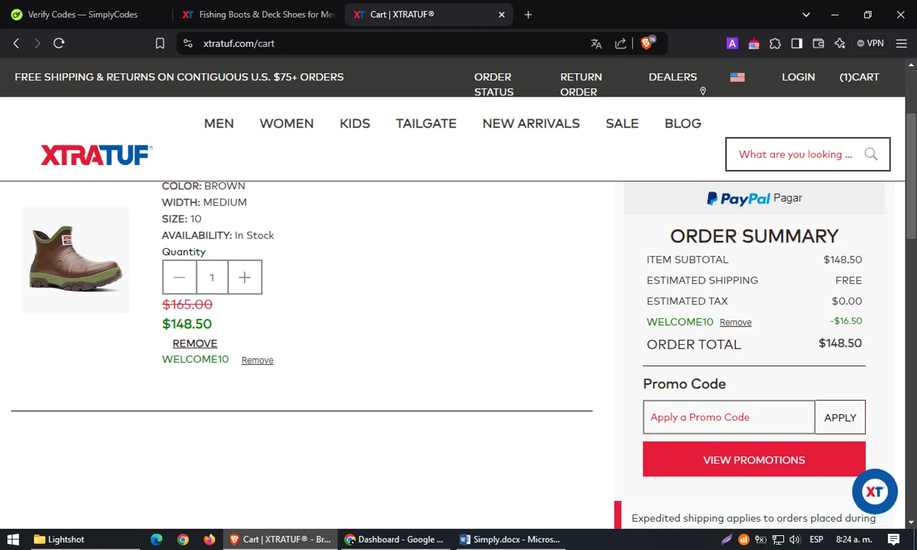Open Google Chrome icon in taskbar
Screen dimensions: 917x550
pos(183,540)
